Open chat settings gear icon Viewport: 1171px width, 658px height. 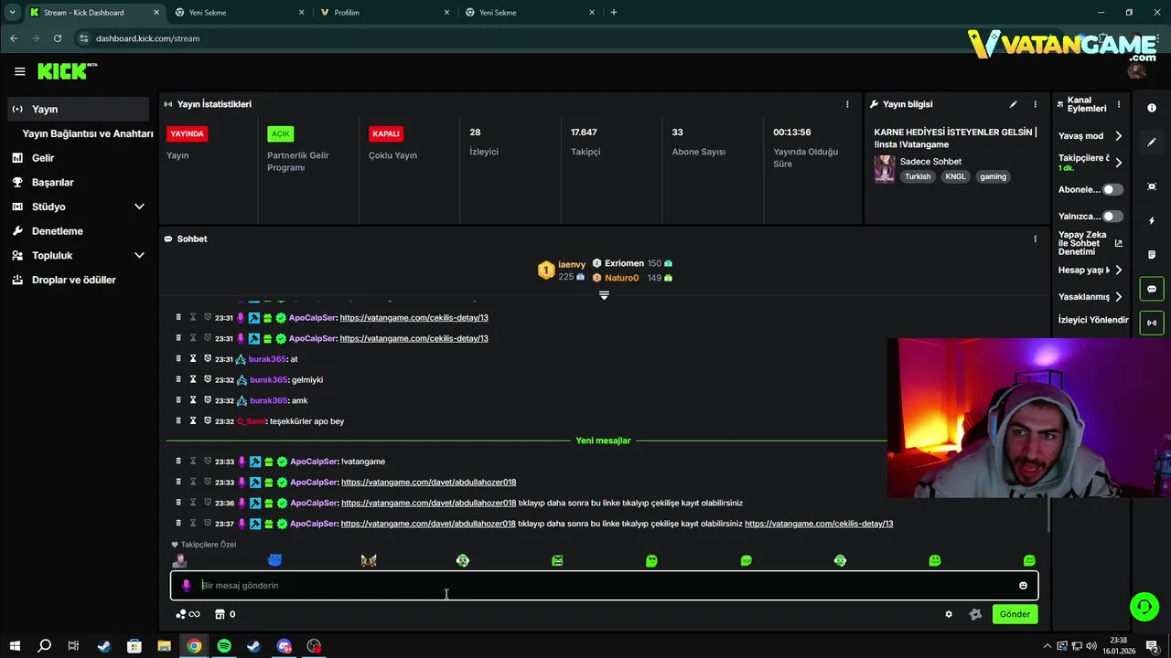point(949,614)
